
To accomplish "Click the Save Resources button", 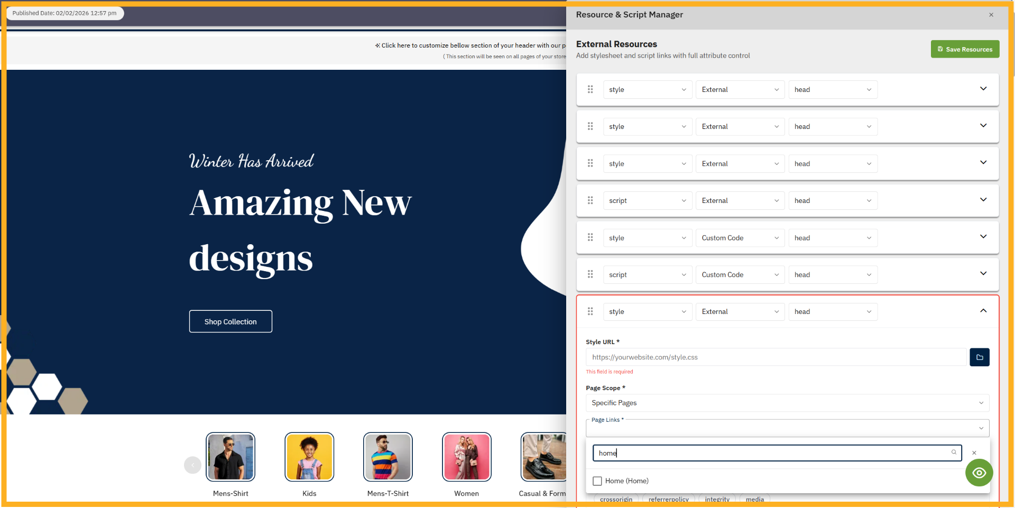I will (x=965, y=49).
